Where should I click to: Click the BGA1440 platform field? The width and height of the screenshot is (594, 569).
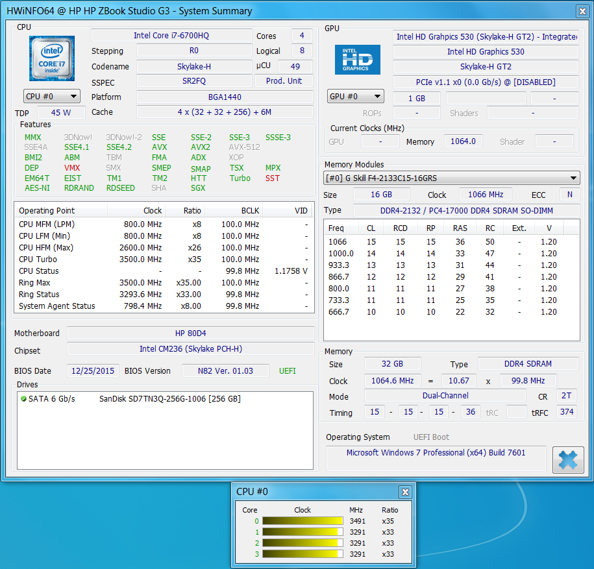point(225,97)
